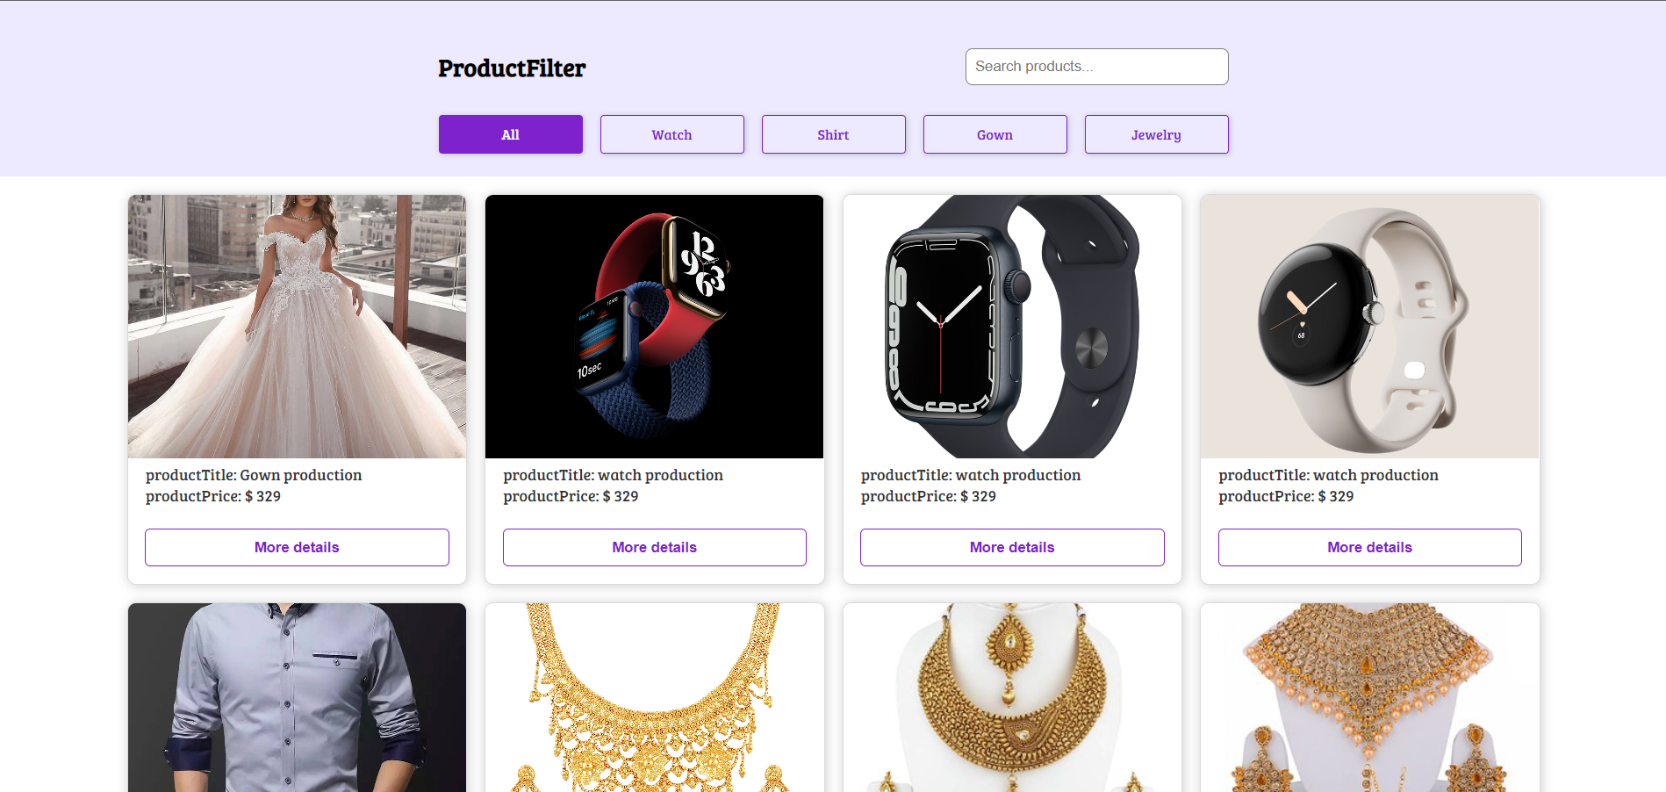Click the wedding gown product image
1666x792 pixels.
click(297, 327)
